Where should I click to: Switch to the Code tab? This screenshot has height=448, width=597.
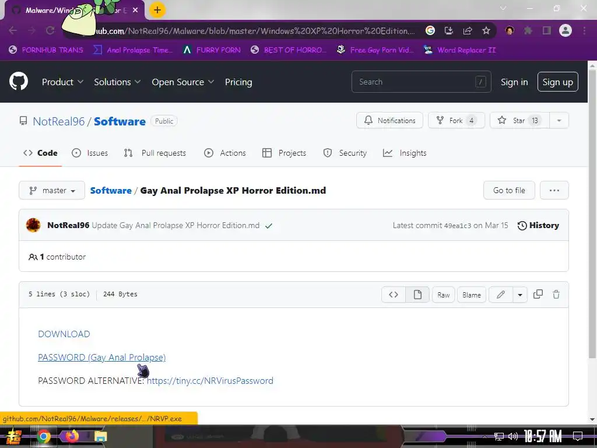click(40, 153)
